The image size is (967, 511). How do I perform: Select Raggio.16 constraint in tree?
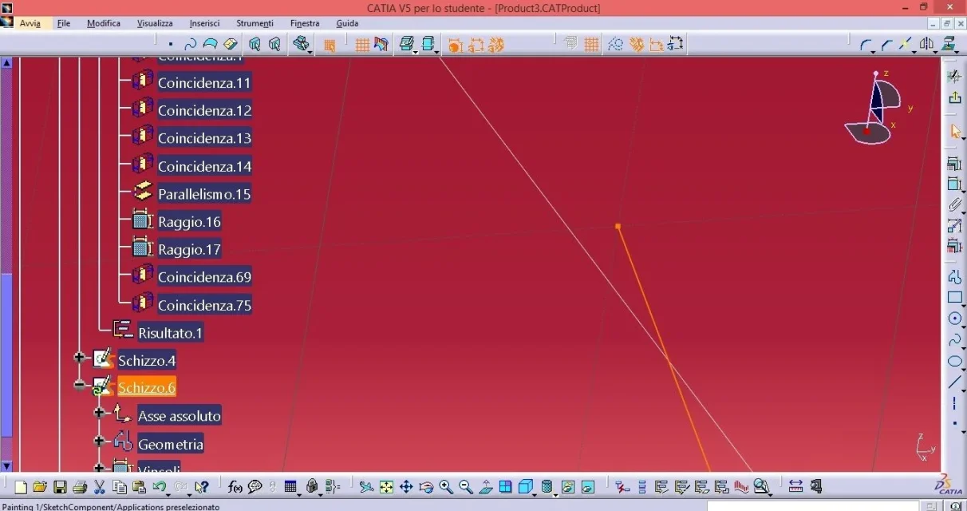click(x=189, y=222)
